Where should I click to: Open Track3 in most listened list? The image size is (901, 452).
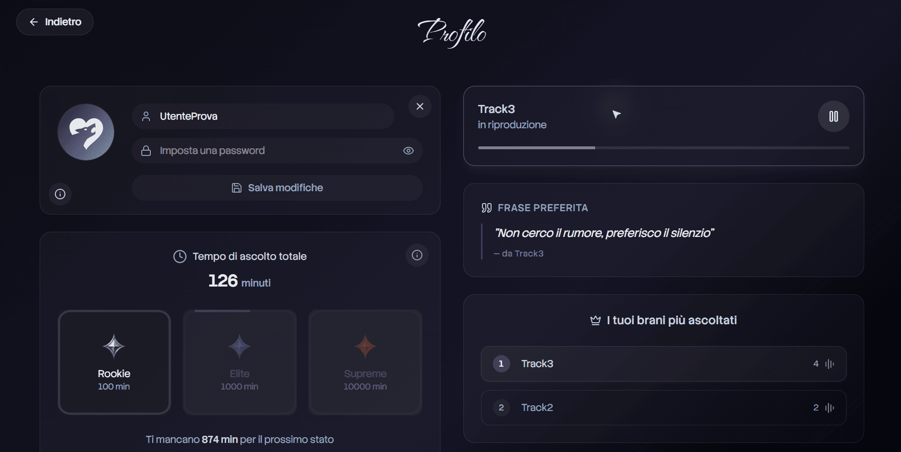click(537, 364)
